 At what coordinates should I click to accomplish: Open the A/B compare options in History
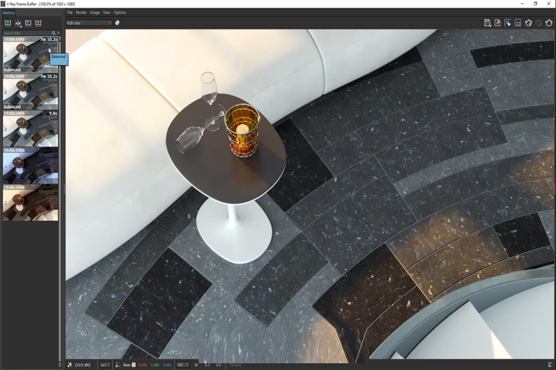(x=18, y=23)
